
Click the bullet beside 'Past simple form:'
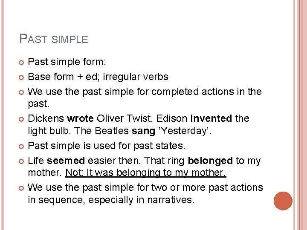click(x=21, y=62)
